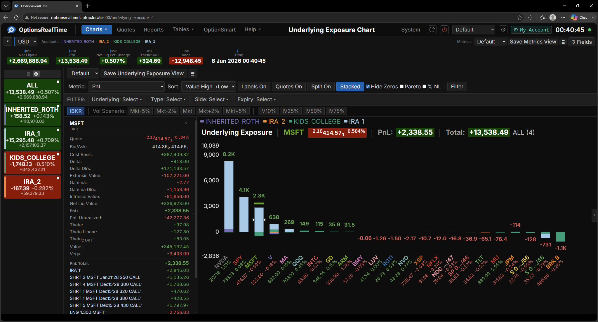Click the Fields button
The width and height of the screenshot is (598, 322).
tap(581, 42)
